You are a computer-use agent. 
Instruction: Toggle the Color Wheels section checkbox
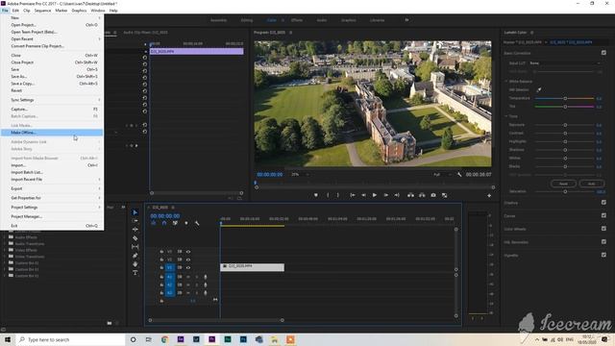(603, 229)
